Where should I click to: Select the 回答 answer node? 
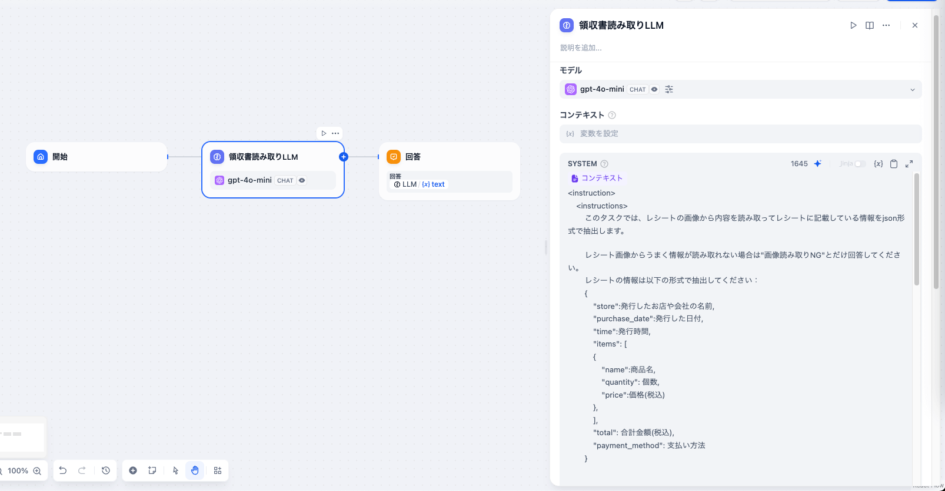coord(449,157)
